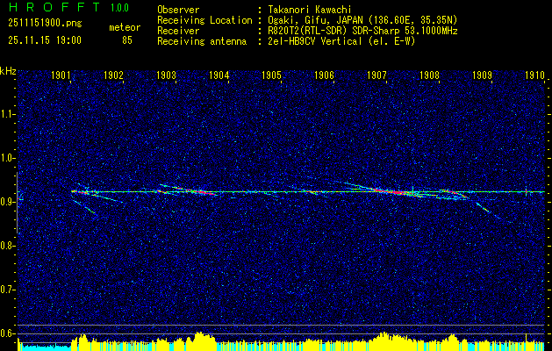Screen dimensions: 552x351
Task: Click the Receiving antenna label
Action: click(x=202, y=41)
